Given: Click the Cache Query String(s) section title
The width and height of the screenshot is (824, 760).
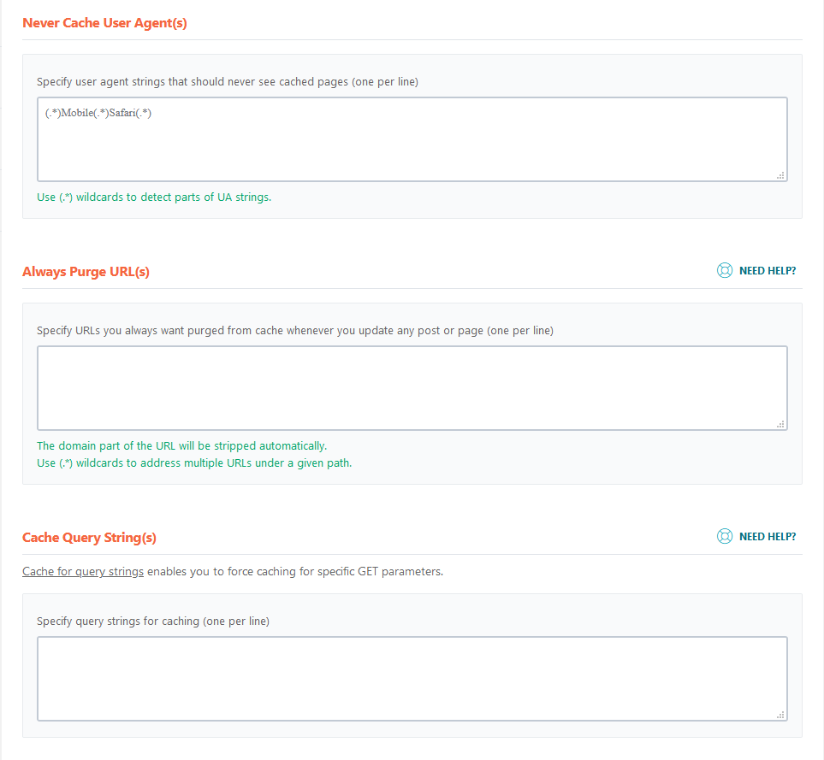Looking at the screenshot, I should click(89, 537).
